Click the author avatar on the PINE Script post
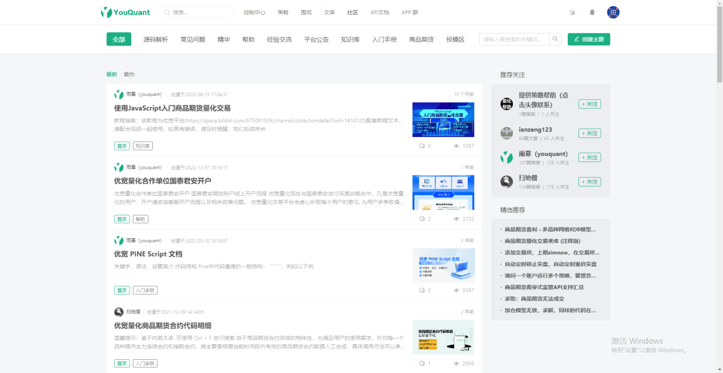 tap(119, 241)
